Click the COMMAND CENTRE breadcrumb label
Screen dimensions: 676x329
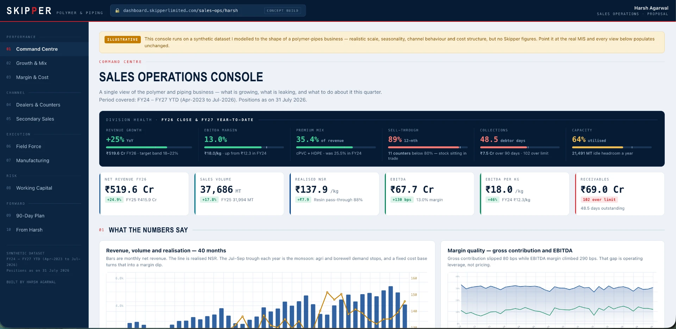click(120, 62)
